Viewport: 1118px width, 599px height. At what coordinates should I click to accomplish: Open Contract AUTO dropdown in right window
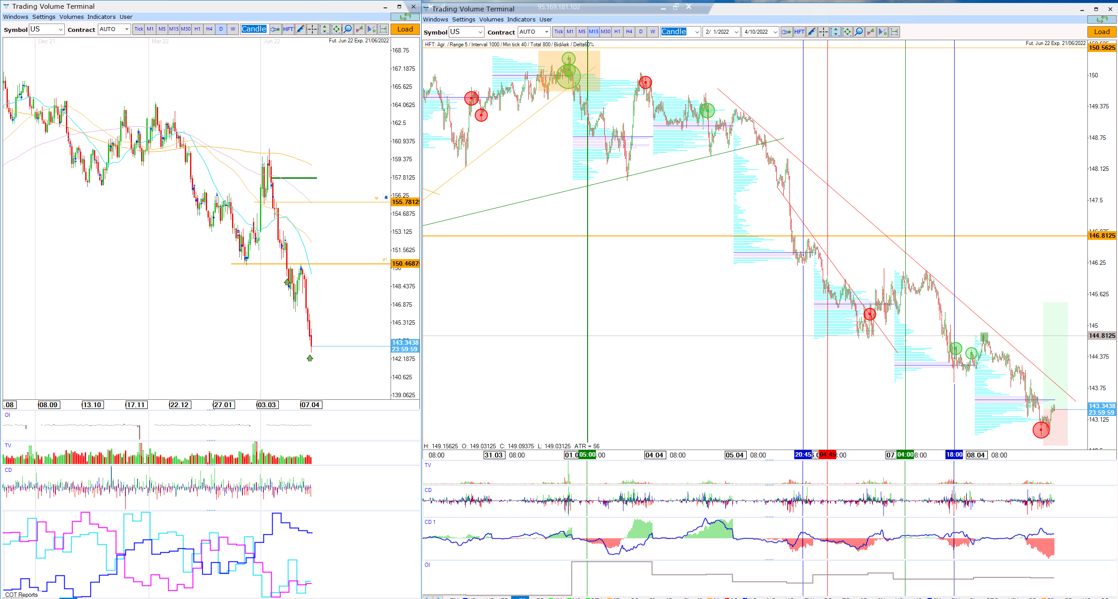(534, 32)
